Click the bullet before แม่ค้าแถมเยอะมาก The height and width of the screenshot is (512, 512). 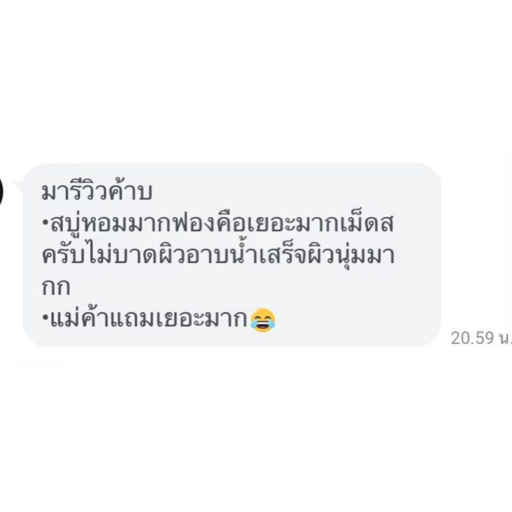[x=45, y=317]
